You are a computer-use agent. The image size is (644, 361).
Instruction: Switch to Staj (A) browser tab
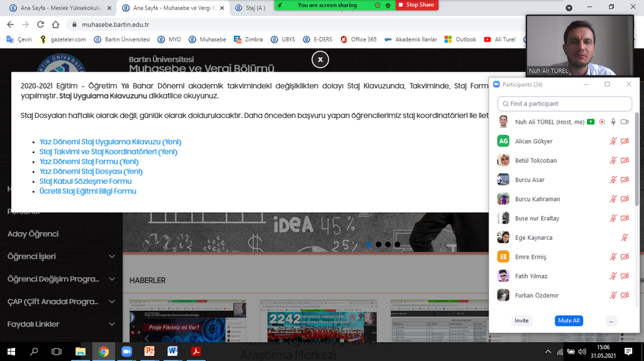255,8
